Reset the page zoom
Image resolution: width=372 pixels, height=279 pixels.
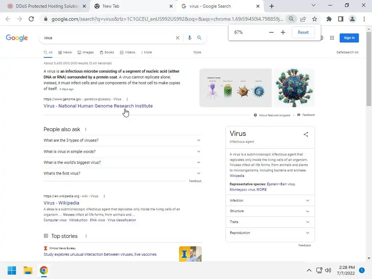[303, 32]
